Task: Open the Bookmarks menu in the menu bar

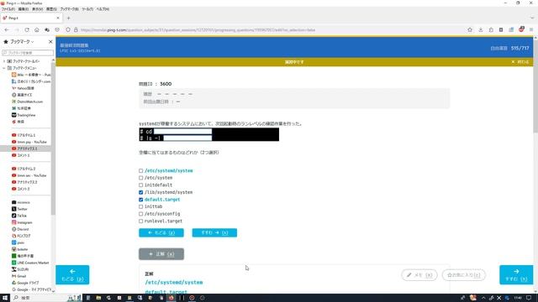Action: (69, 9)
